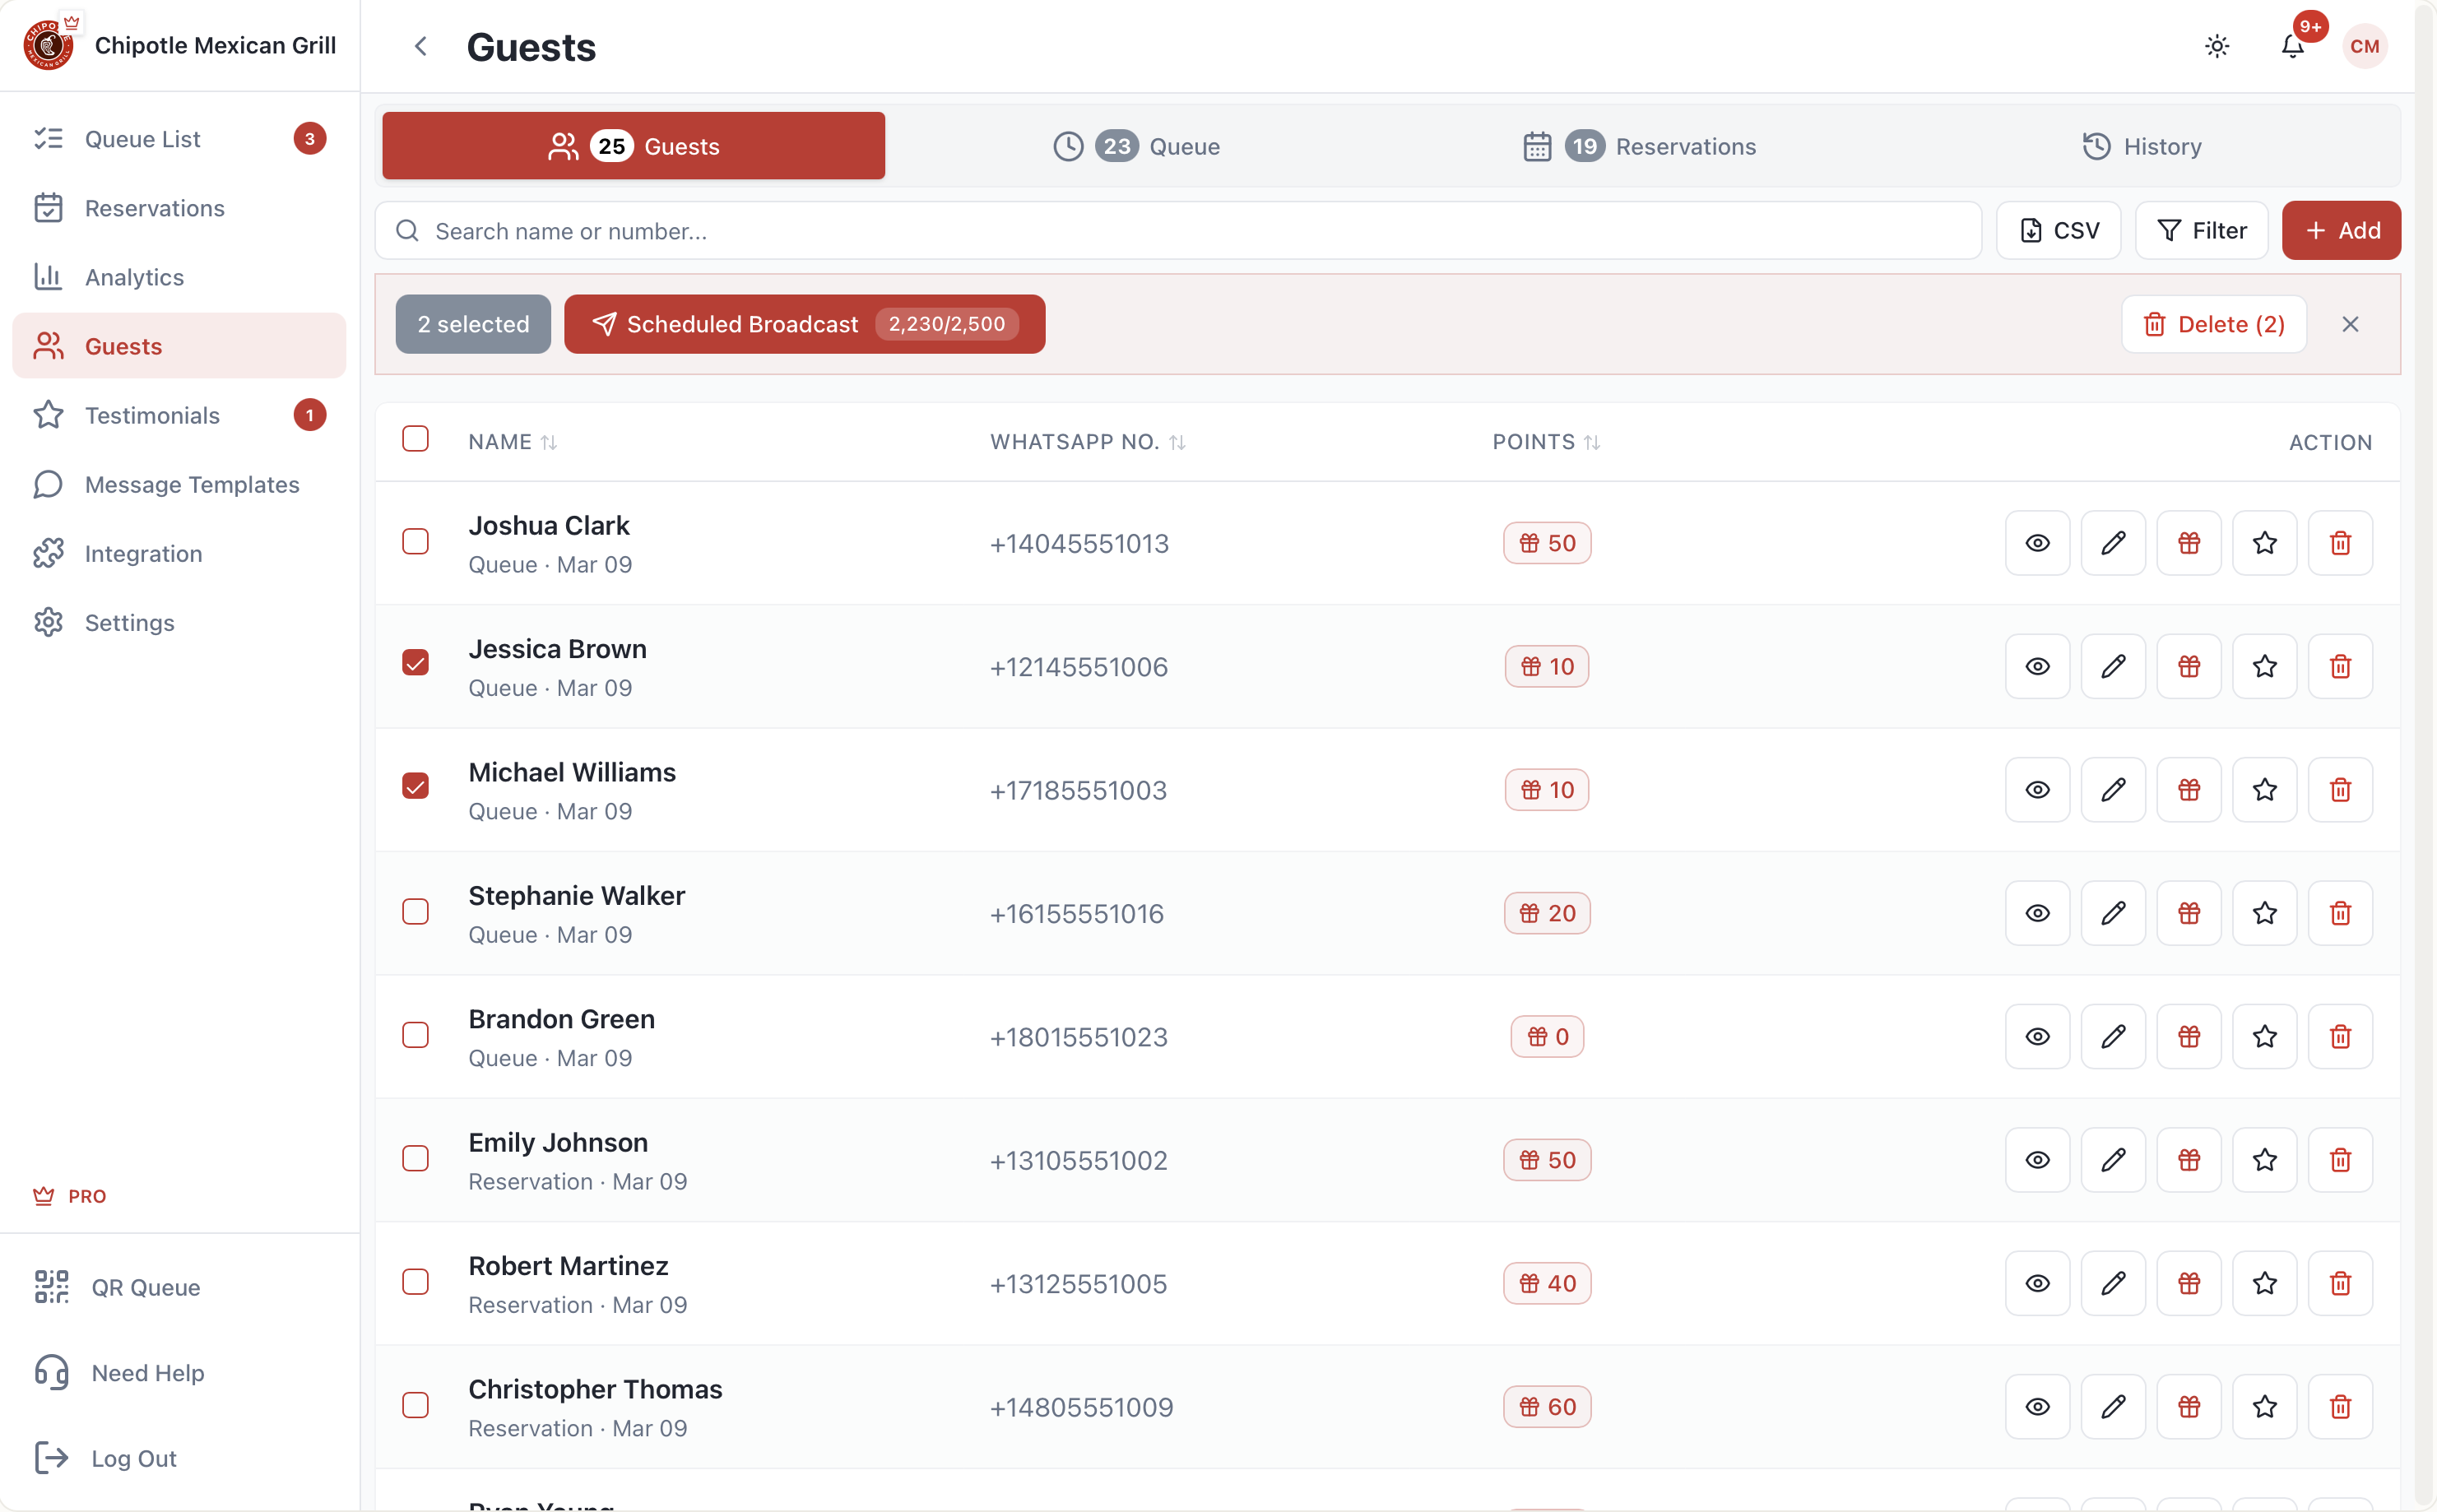Sort by the POINTS column arrows
2437x1512 pixels.
1591,442
